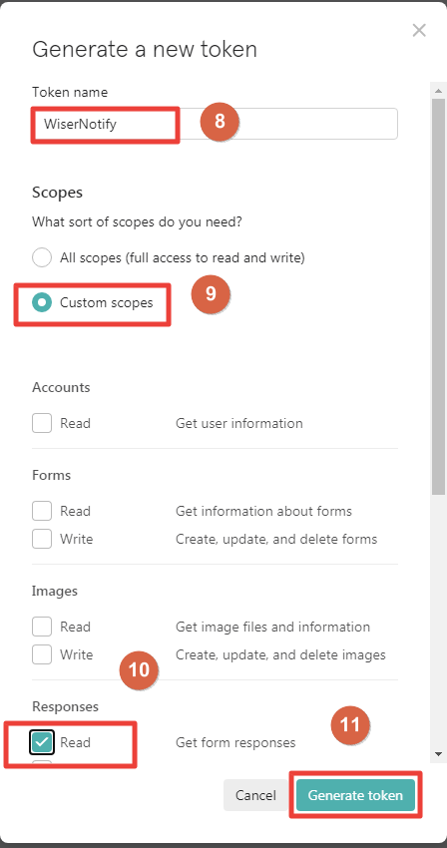Tick the Images Read checkbox
This screenshot has width=447, height=848.
click(42, 627)
